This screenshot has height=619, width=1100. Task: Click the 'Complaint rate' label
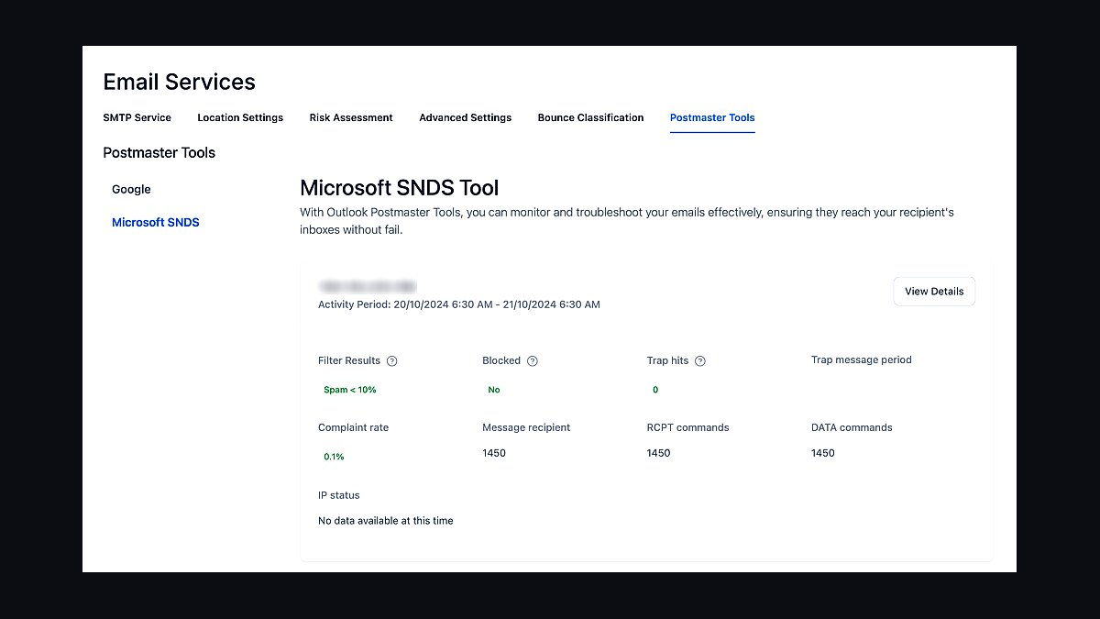point(354,427)
